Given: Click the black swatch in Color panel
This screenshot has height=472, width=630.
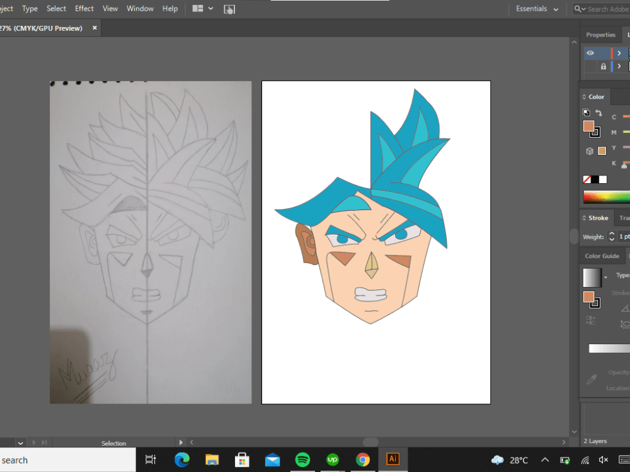Looking at the screenshot, I should tap(595, 179).
